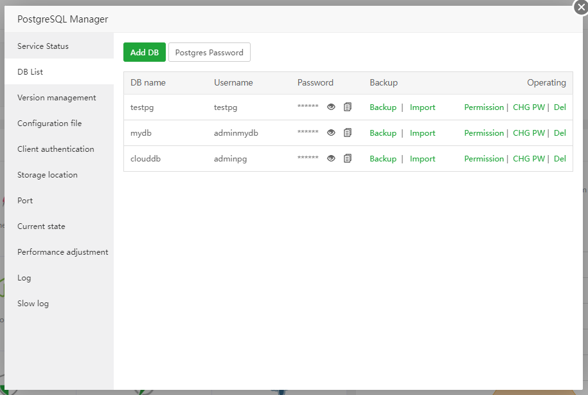Select the DB List section
Viewport: 588px width, 395px height.
pyautogui.click(x=59, y=71)
